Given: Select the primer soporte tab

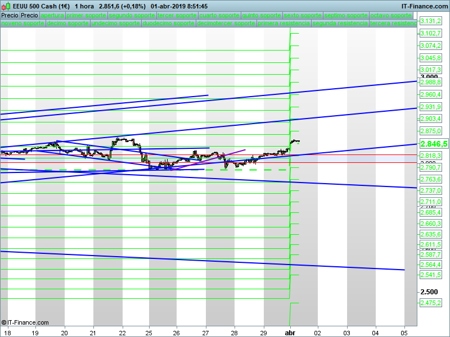Looking at the screenshot, I should click(86, 16).
